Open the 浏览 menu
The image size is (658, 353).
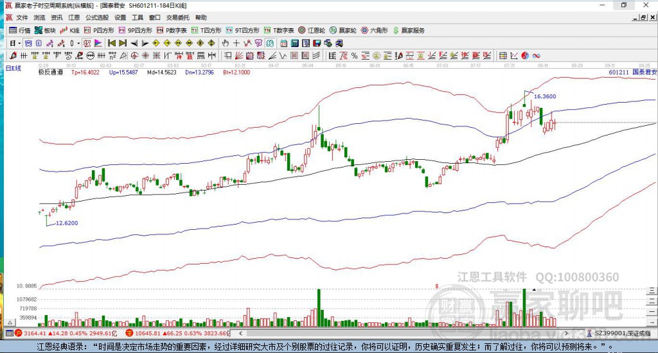pyautogui.click(x=39, y=17)
